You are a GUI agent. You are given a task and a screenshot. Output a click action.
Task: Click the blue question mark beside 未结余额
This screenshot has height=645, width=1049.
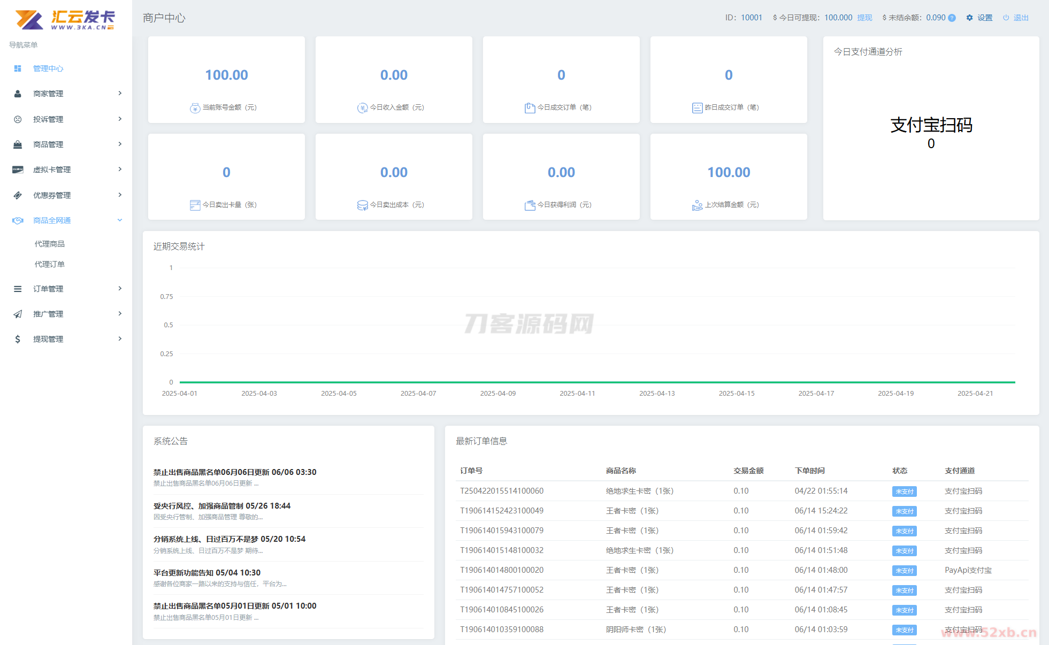pos(952,18)
